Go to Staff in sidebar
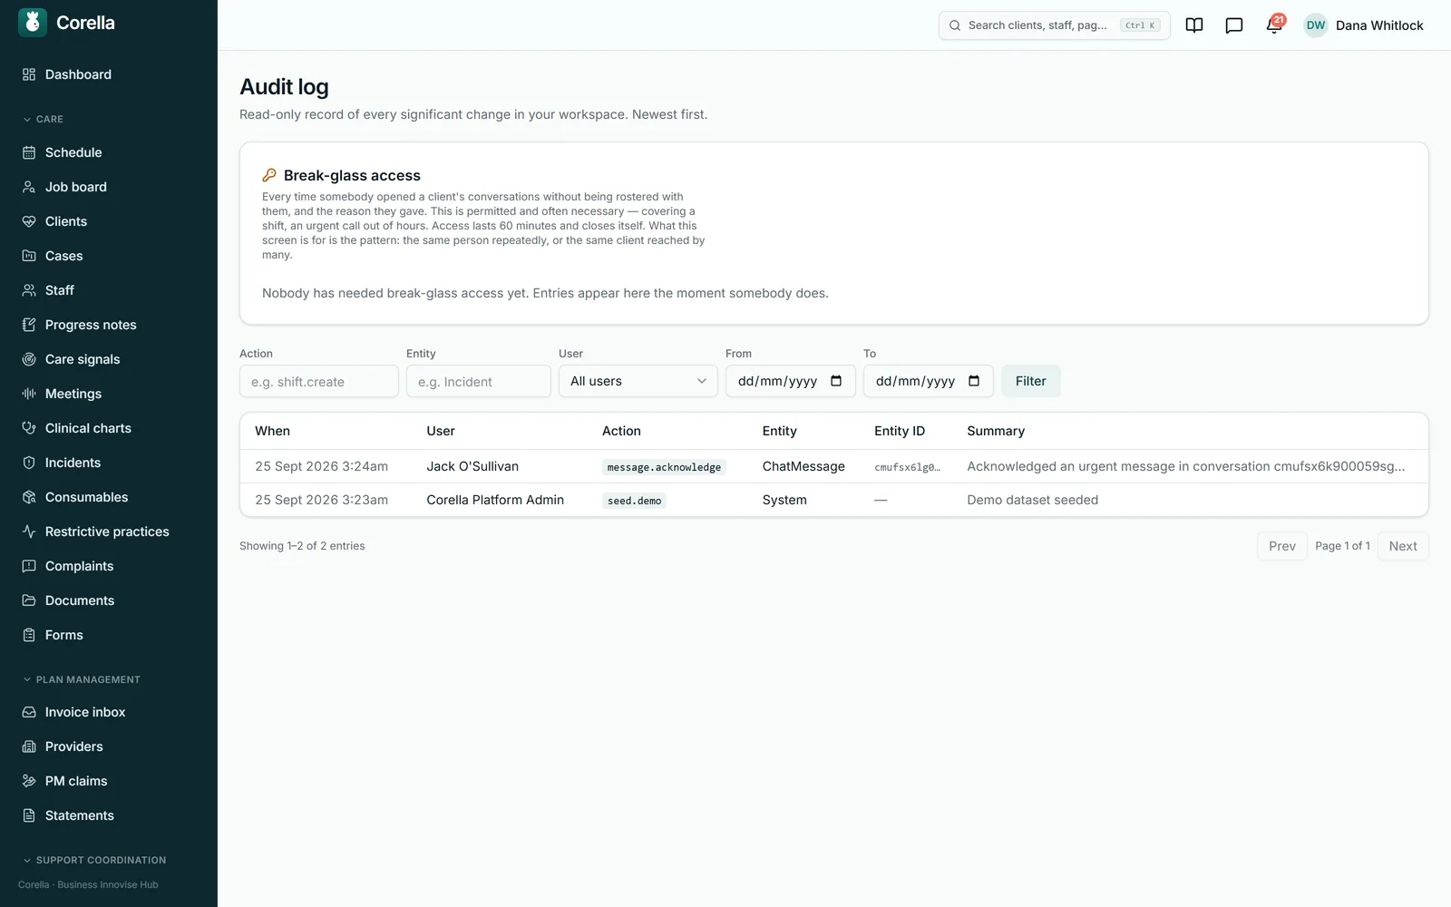 point(109,290)
